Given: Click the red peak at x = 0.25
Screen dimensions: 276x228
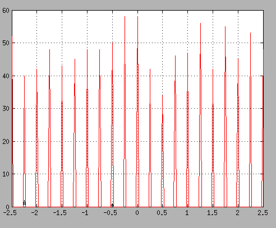Looking at the screenshot, I should click(150, 138).
